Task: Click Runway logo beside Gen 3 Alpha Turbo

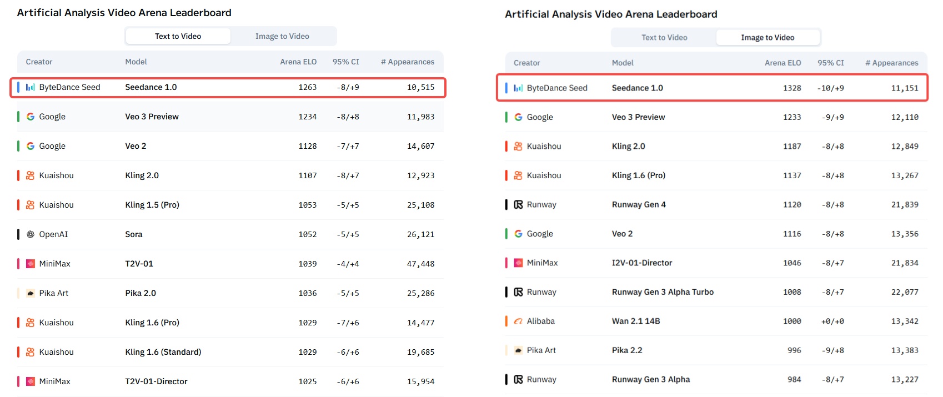Action: tap(518, 292)
